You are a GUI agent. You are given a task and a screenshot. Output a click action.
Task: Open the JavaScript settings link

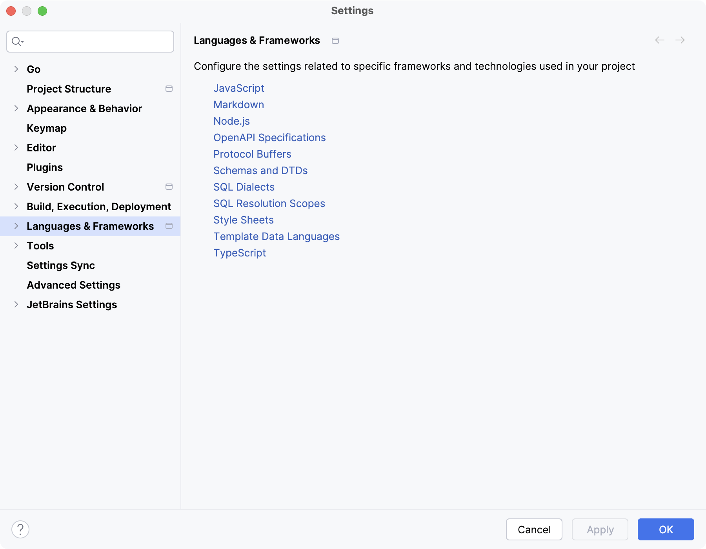click(x=238, y=88)
